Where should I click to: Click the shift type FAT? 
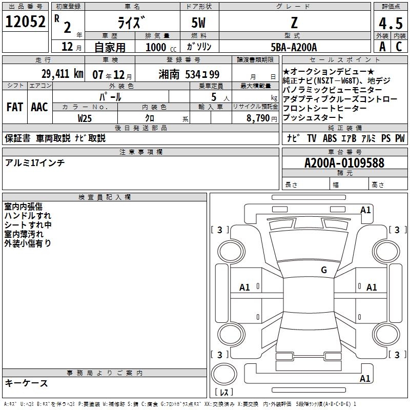click(x=15, y=107)
